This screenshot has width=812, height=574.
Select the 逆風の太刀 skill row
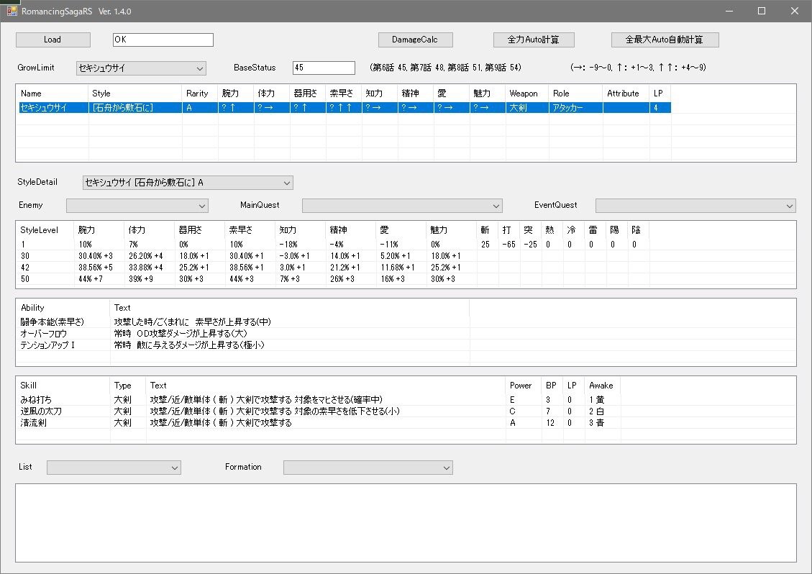[x=319, y=411]
